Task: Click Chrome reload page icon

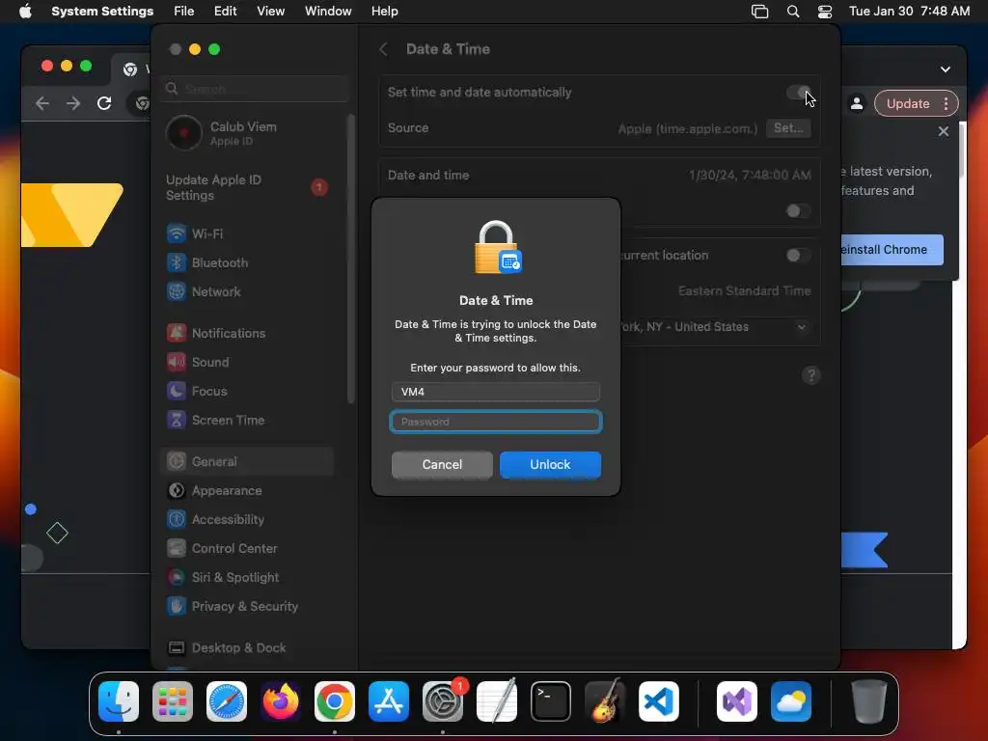Action: (x=104, y=103)
